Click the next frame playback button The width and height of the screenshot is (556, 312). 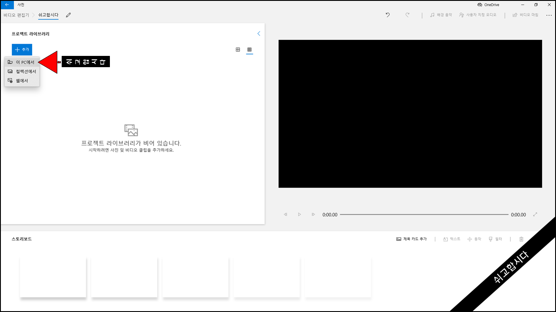tap(313, 214)
